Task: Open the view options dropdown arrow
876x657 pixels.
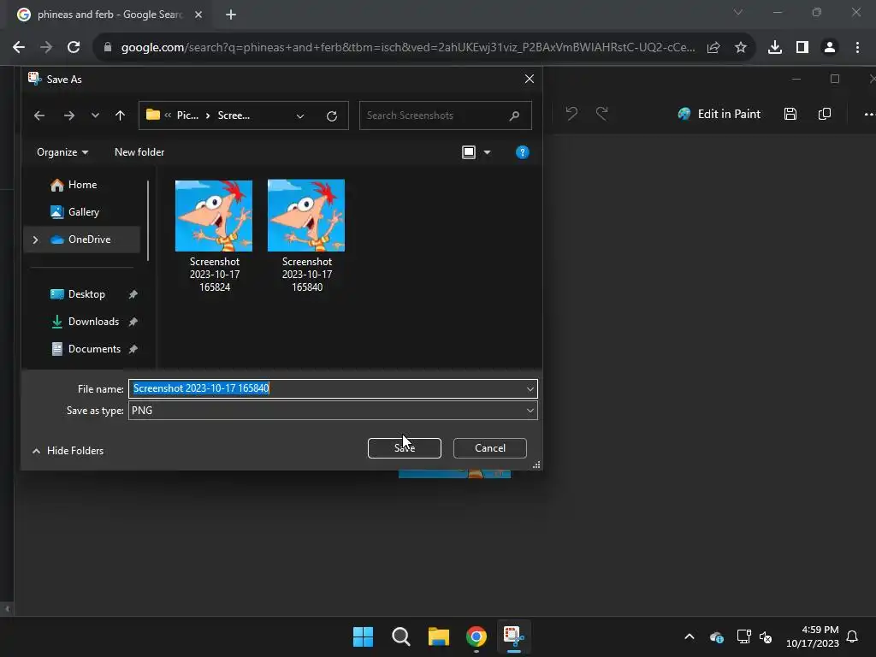Action: [x=487, y=152]
